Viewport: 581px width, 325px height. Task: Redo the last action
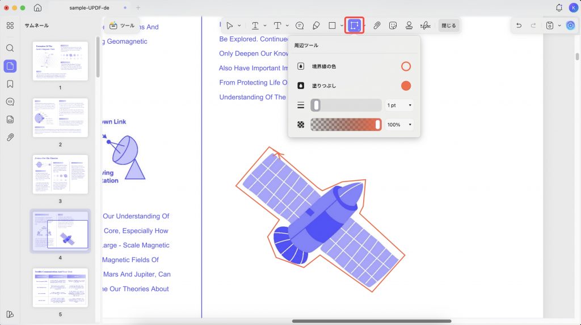(533, 26)
